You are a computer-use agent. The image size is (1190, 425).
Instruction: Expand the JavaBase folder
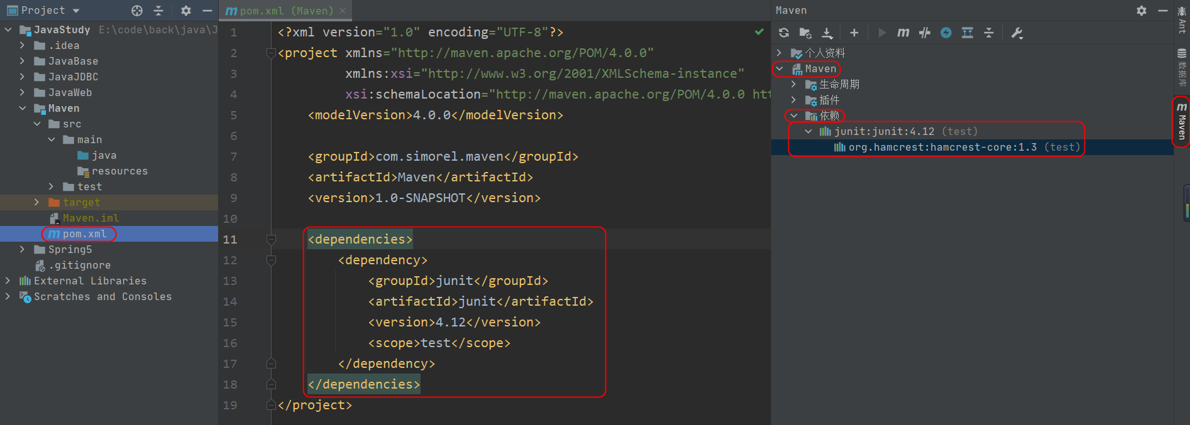click(23, 61)
